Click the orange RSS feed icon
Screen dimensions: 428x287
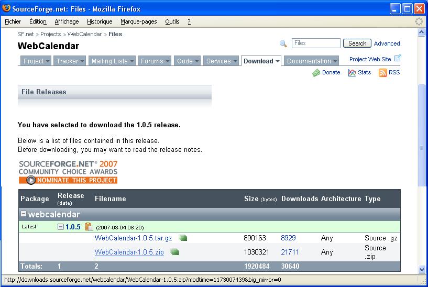coord(383,73)
